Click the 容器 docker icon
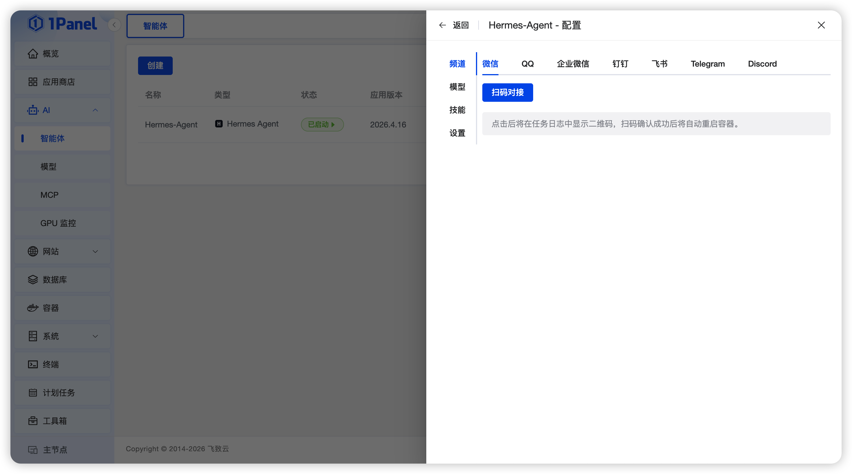 [x=33, y=308]
